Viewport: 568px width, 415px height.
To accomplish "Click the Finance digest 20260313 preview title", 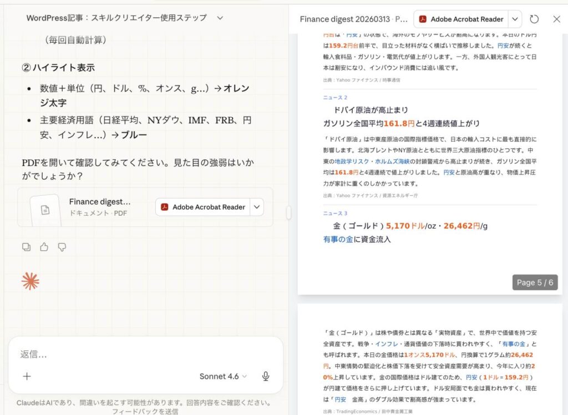I will pyautogui.click(x=353, y=19).
